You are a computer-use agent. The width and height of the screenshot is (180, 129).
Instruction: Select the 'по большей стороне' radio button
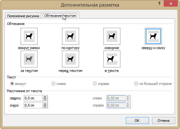point(136,84)
